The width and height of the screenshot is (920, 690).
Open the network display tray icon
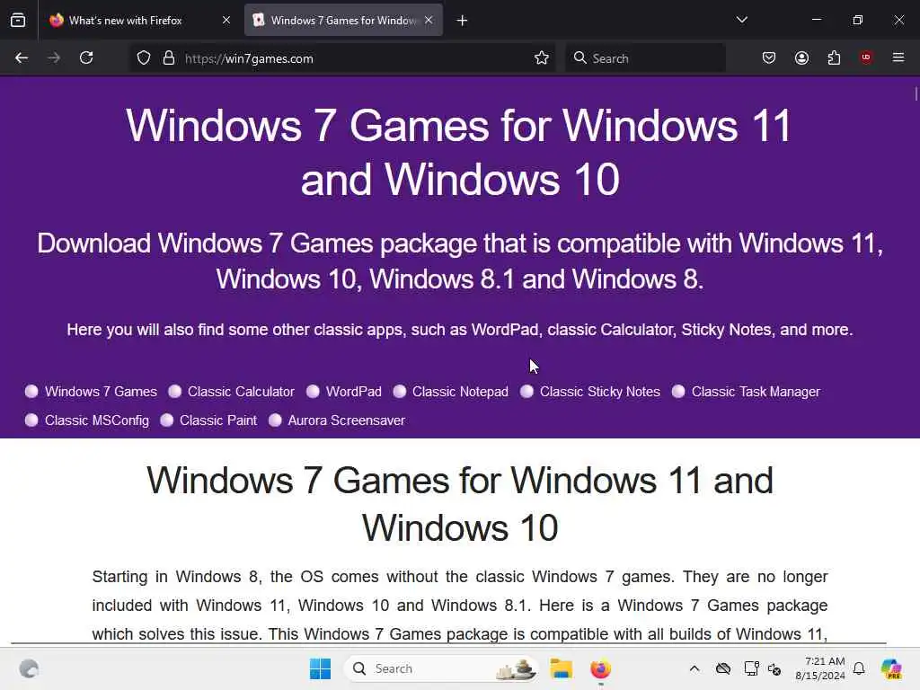[x=751, y=668]
